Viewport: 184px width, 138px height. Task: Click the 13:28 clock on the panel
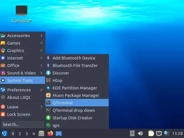177,133
